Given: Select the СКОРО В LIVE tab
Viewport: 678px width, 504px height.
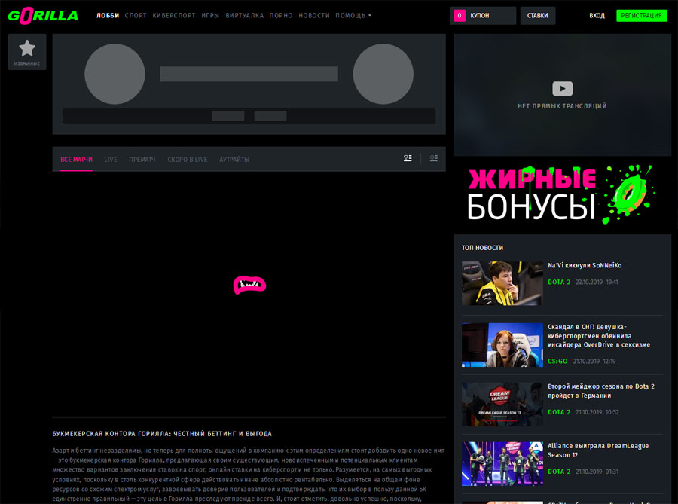Looking at the screenshot, I should [188, 160].
